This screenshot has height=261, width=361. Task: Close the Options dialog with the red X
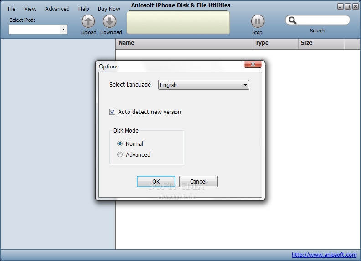pos(253,64)
